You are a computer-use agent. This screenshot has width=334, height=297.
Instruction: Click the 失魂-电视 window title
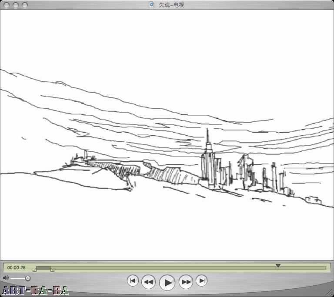(x=171, y=5)
